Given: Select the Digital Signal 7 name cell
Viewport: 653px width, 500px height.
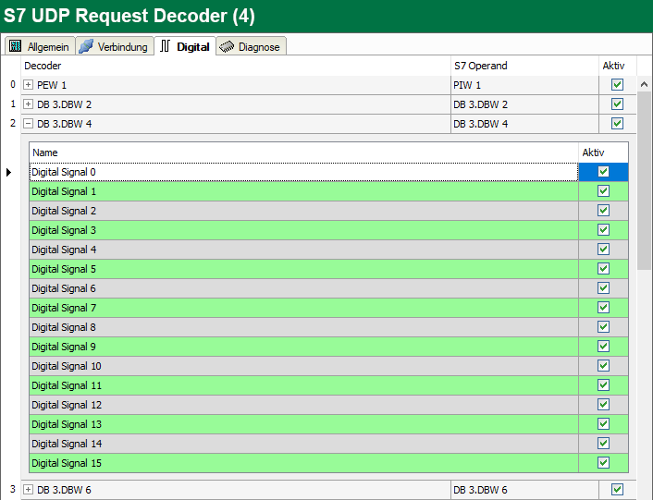Looking at the screenshot, I should click(x=303, y=308).
